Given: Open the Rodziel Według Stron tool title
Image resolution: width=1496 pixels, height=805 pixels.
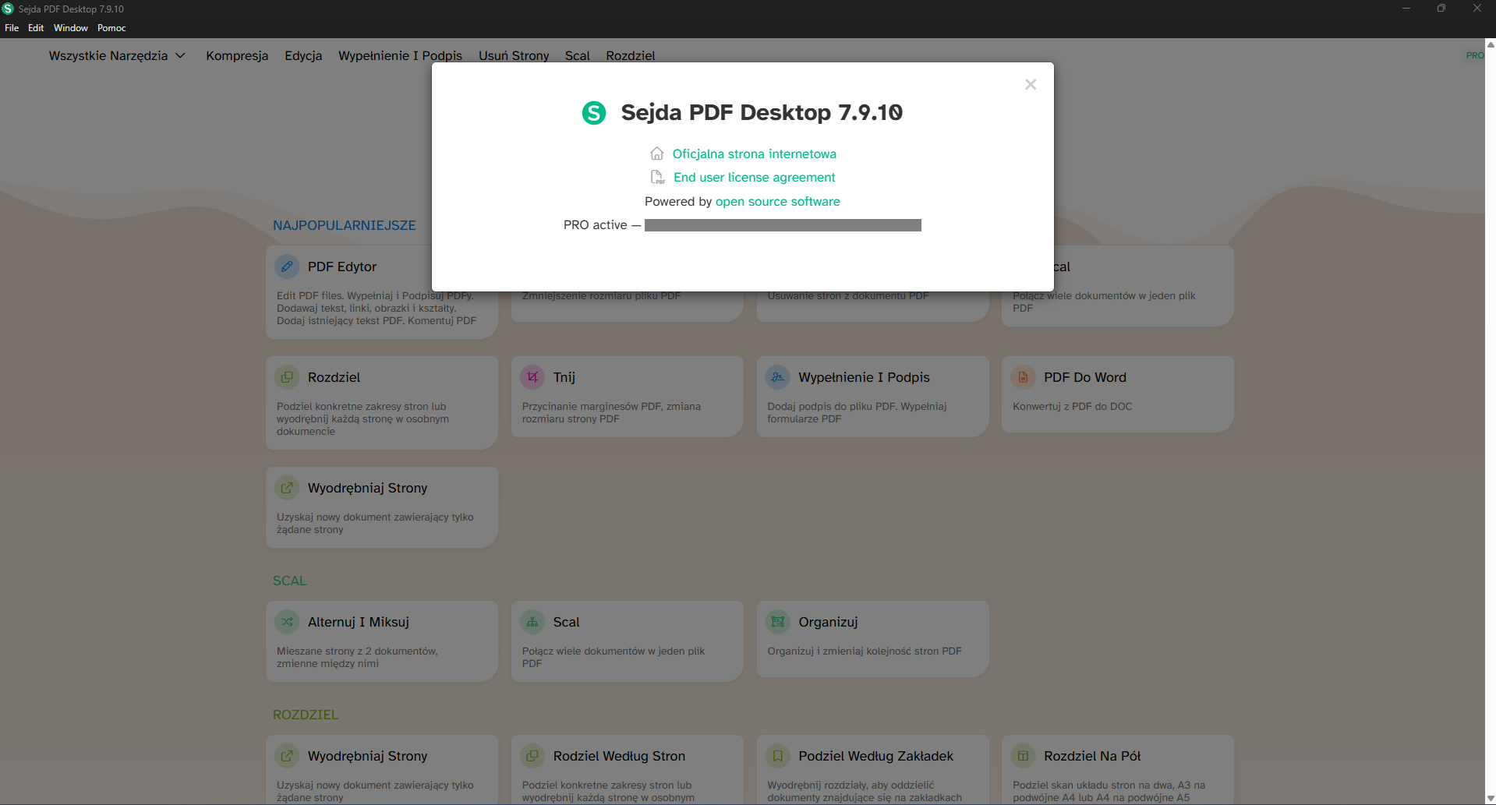Looking at the screenshot, I should 619,756.
